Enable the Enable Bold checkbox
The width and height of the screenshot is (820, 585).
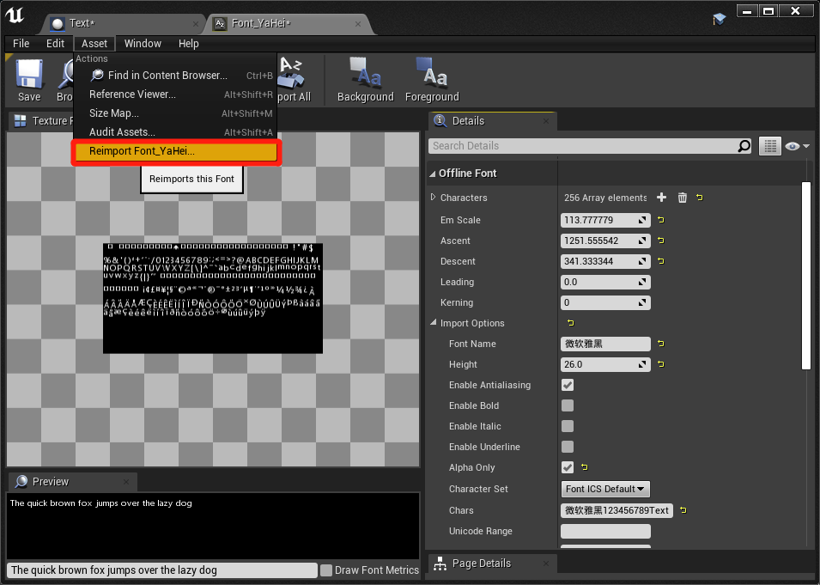[x=567, y=405]
